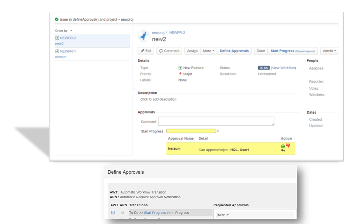Image resolution: width=354 pixels, height=224 pixels.
Task: Click the green valid-query checkmark icon
Action: coord(56,19)
